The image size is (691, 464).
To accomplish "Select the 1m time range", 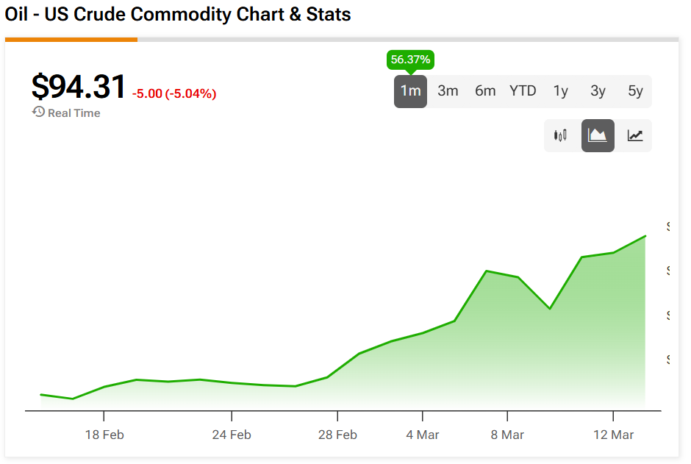I will [410, 91].
